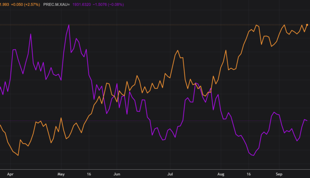The image size is (310, 178).
Task: Click the May label on time axis
Action: 62,175
